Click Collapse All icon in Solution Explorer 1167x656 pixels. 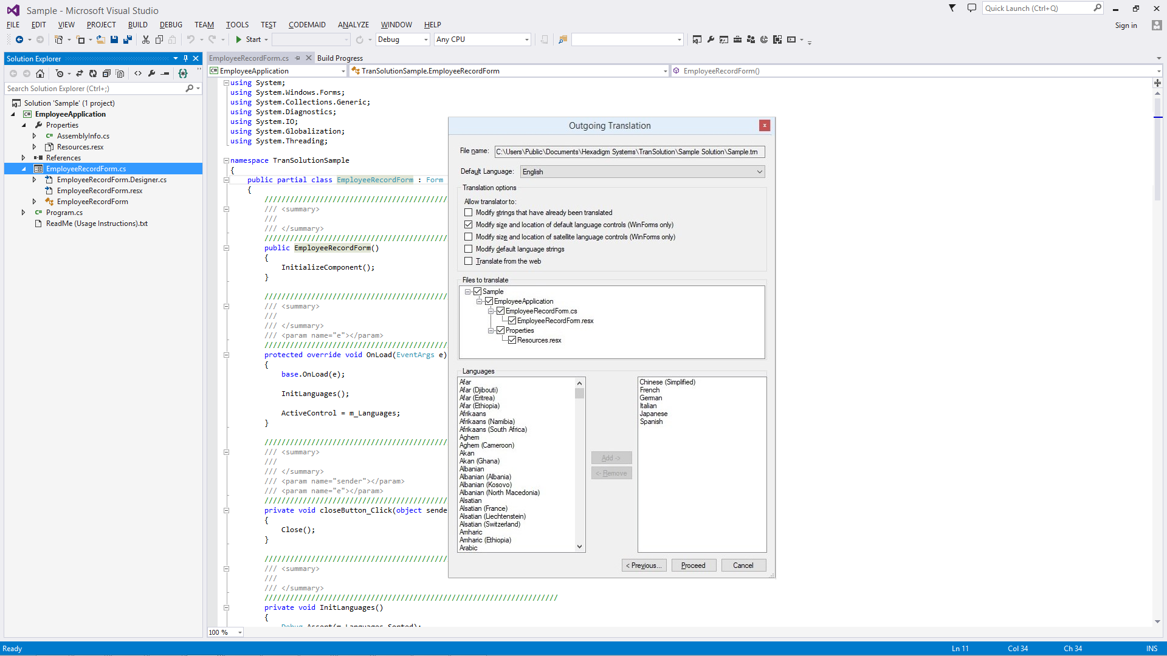click(x=106, y=73)
